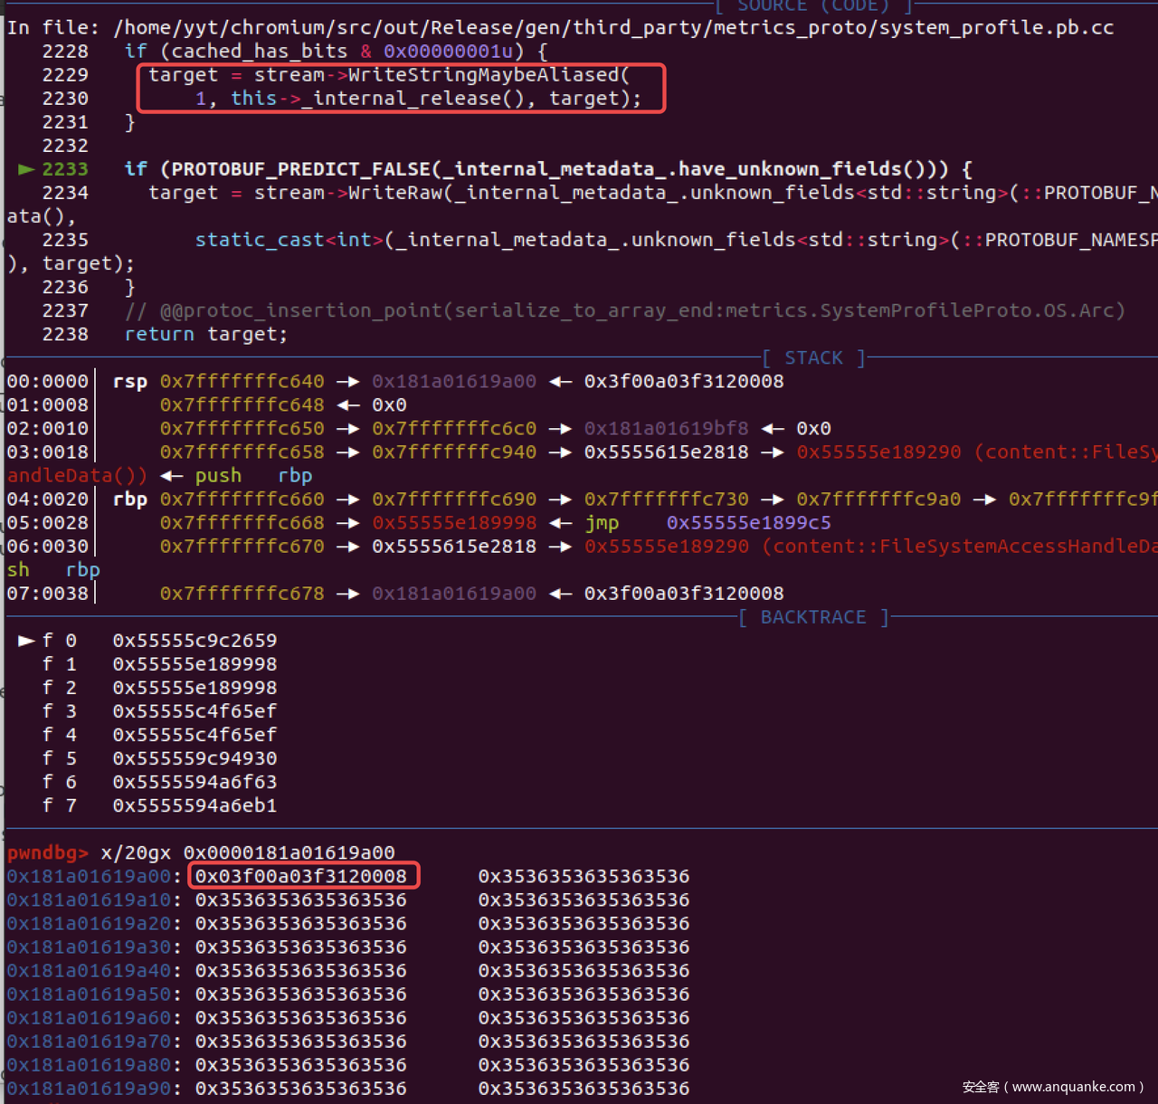
Task: Select the rbp register label at offset 04:0020
Action: tap(129, 500)
